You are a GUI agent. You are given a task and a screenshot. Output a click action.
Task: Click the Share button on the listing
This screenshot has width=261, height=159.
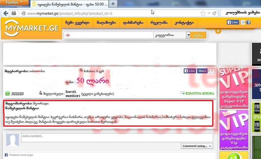point(202,71)
